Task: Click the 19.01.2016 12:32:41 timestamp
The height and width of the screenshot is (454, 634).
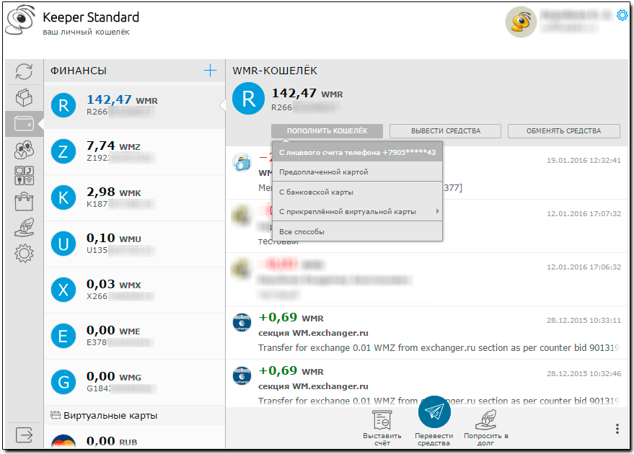Action: point(584,161)
